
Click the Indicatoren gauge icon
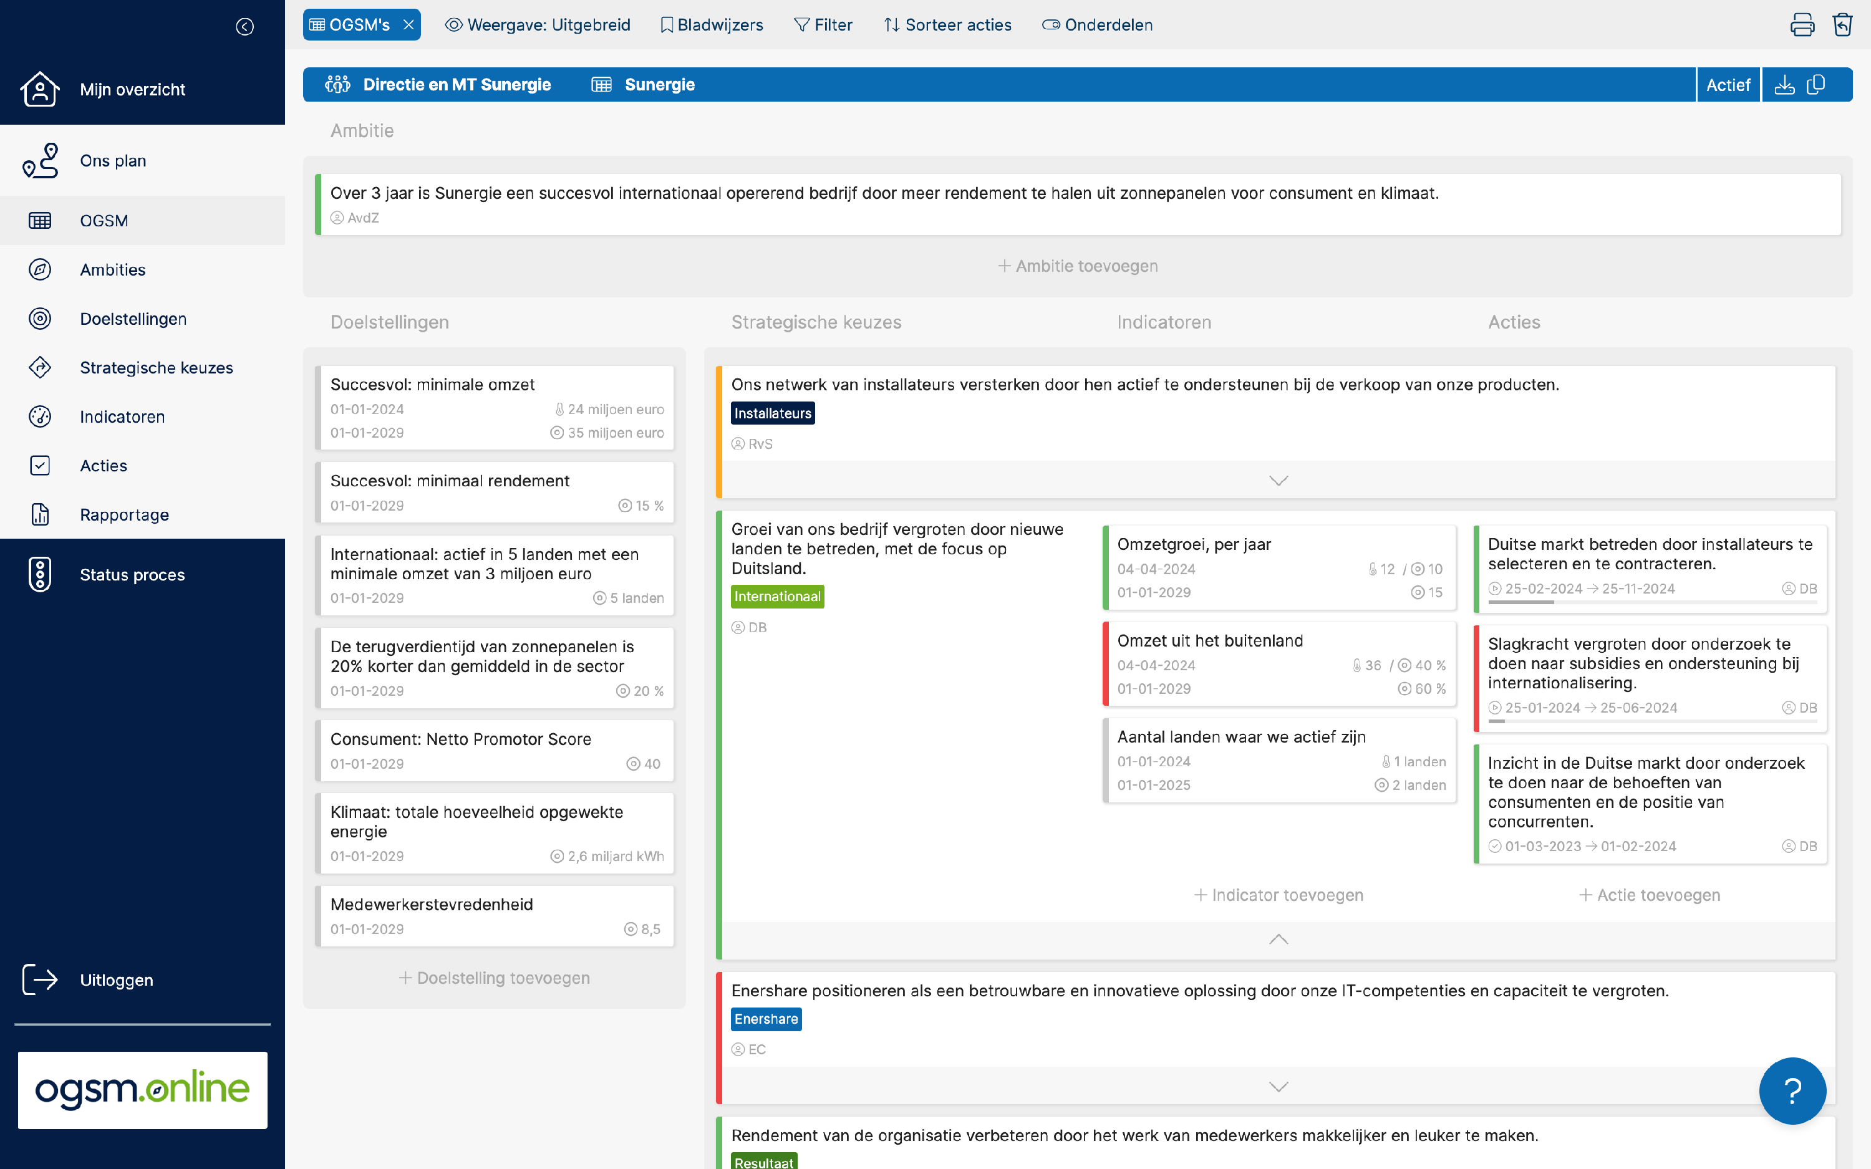39,416
